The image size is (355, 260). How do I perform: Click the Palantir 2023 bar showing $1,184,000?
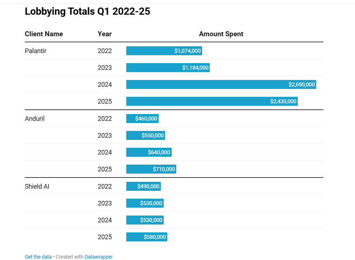168,68
